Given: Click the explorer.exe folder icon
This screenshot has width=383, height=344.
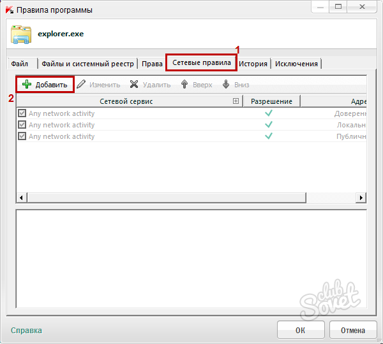Looking at the screenshot, I should 21,34.
